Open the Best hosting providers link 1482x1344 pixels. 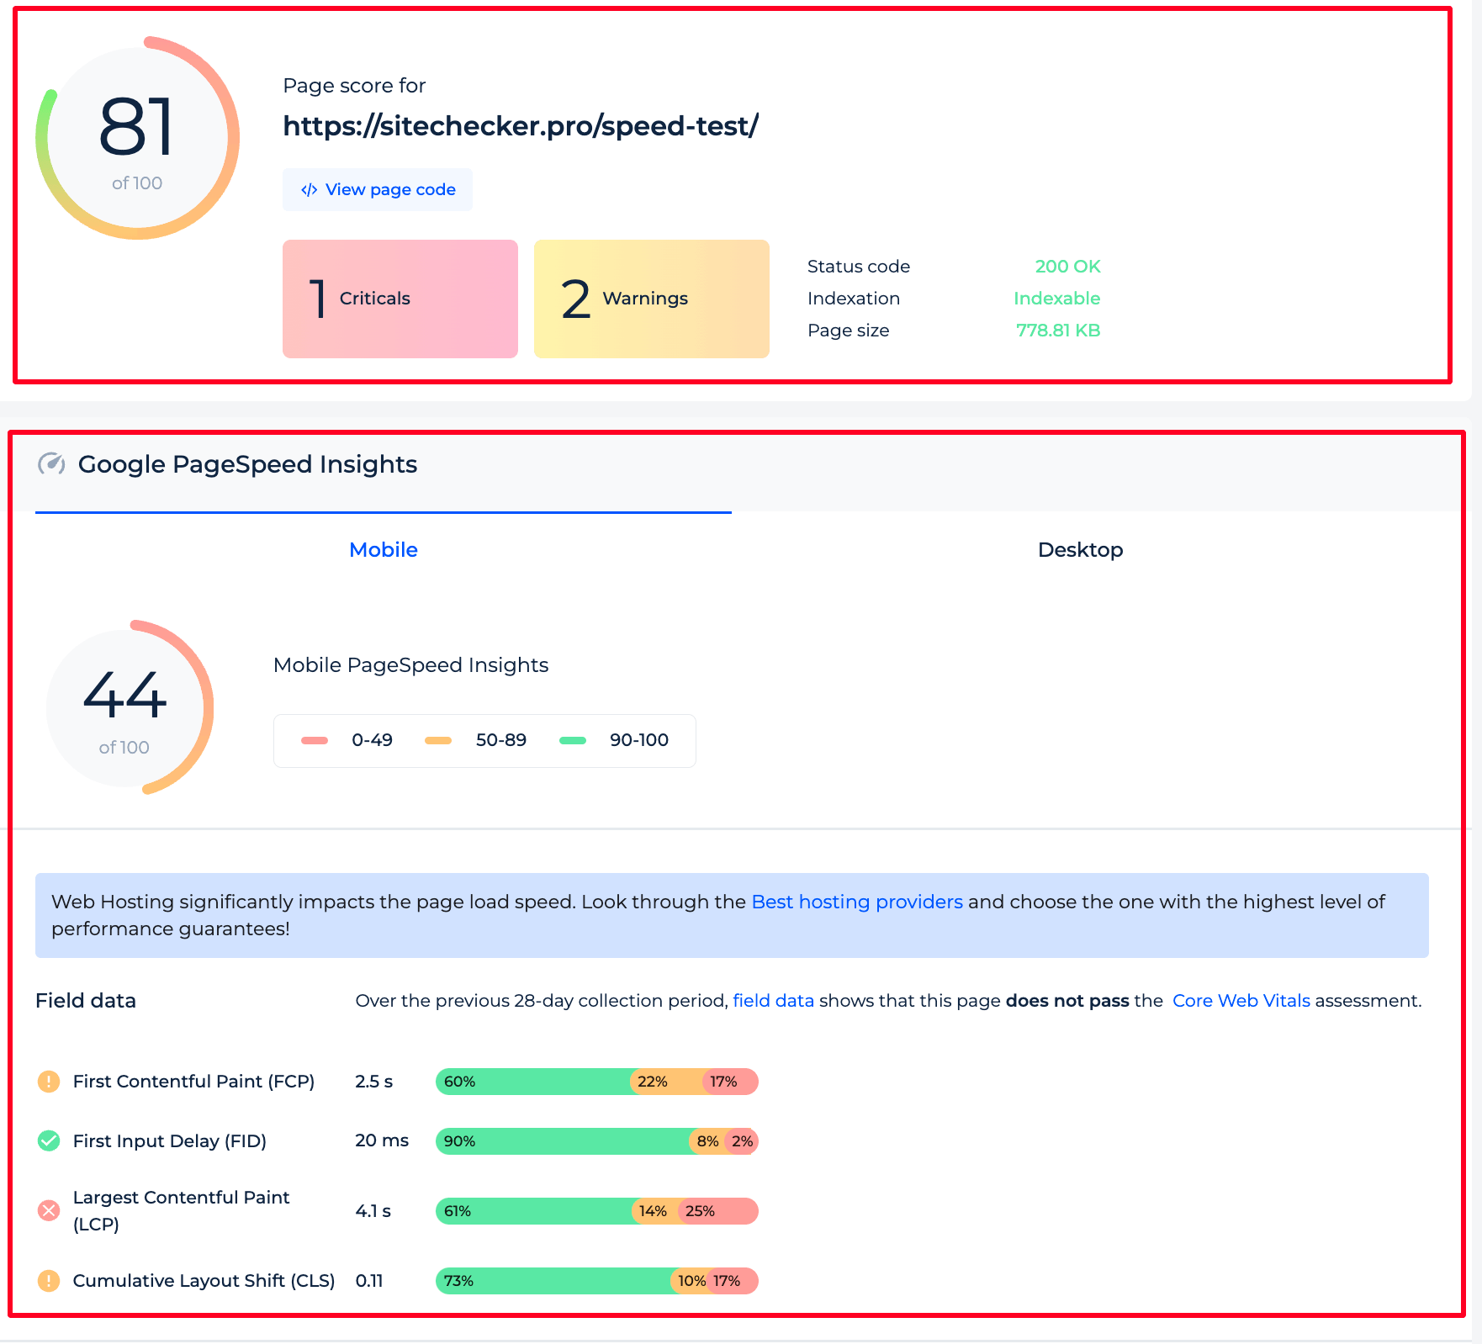pos(857,902)
